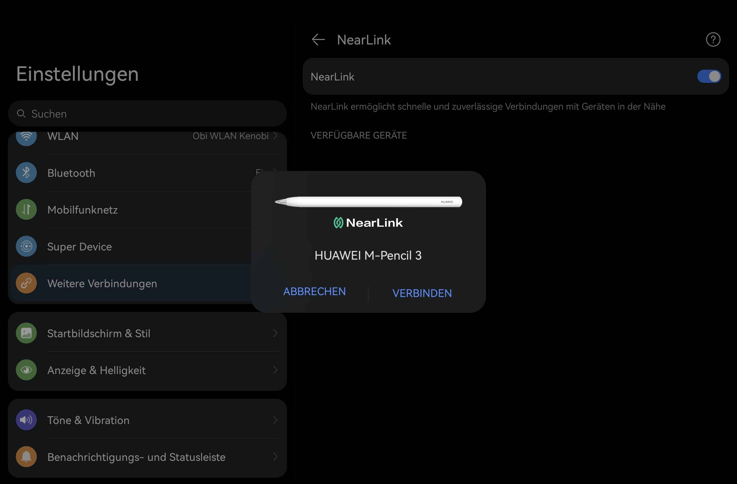This screenshot has height=484, width=737.
Task: Click the back arrow next to NearLink
Action: 318,40
